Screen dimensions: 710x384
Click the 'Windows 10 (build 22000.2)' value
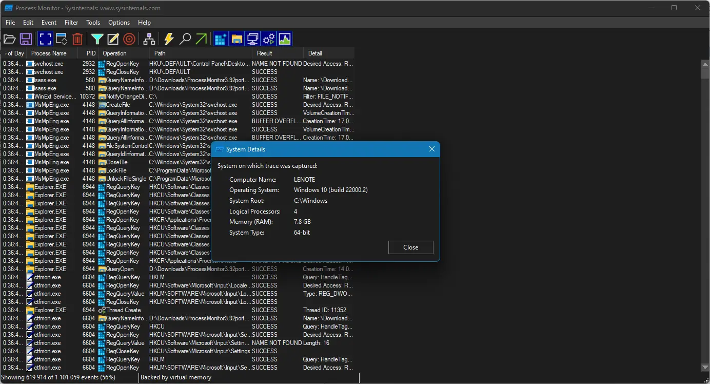(331, 190)
